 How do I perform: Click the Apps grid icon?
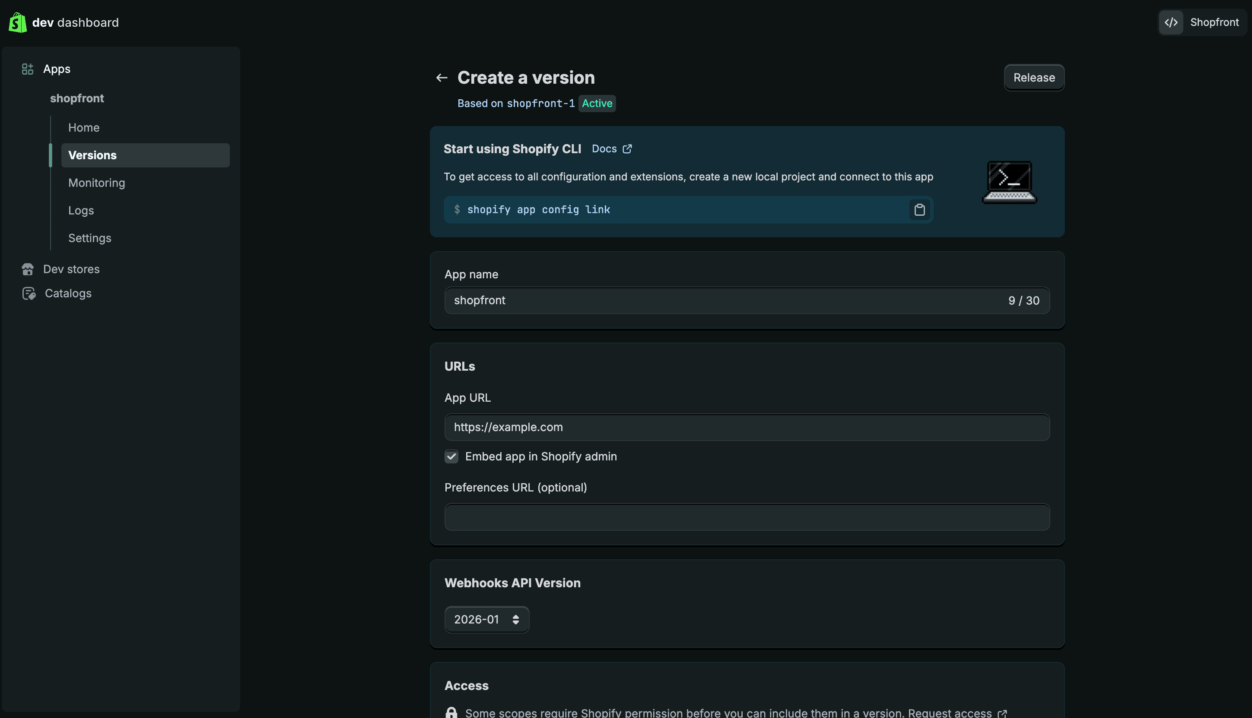(28, 69)
